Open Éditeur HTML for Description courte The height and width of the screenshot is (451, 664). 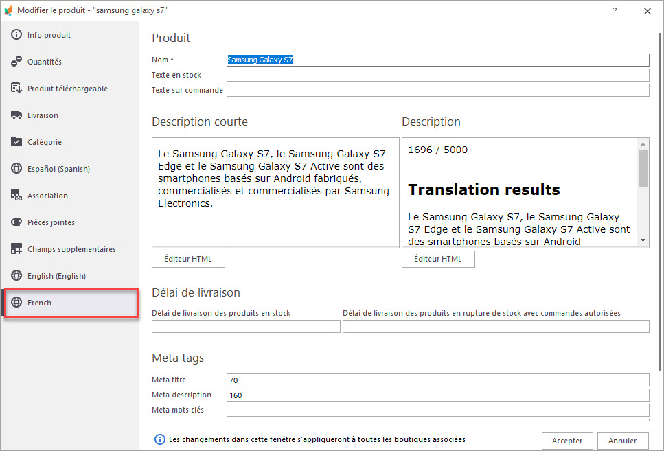(x=188, y=259)
